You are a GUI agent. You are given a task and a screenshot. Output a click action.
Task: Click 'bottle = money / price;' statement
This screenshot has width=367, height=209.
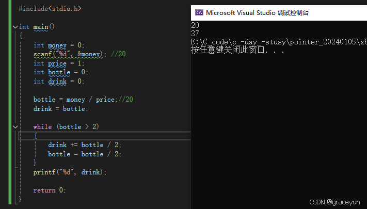tap(75, 100)
